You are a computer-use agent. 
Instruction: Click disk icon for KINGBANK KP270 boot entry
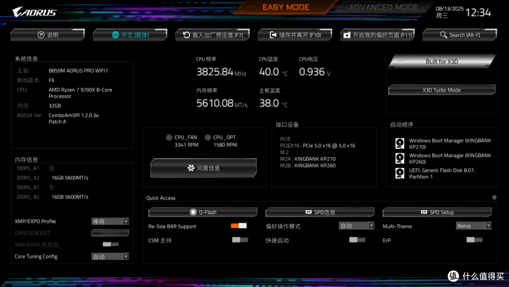[x=400, y=143]
